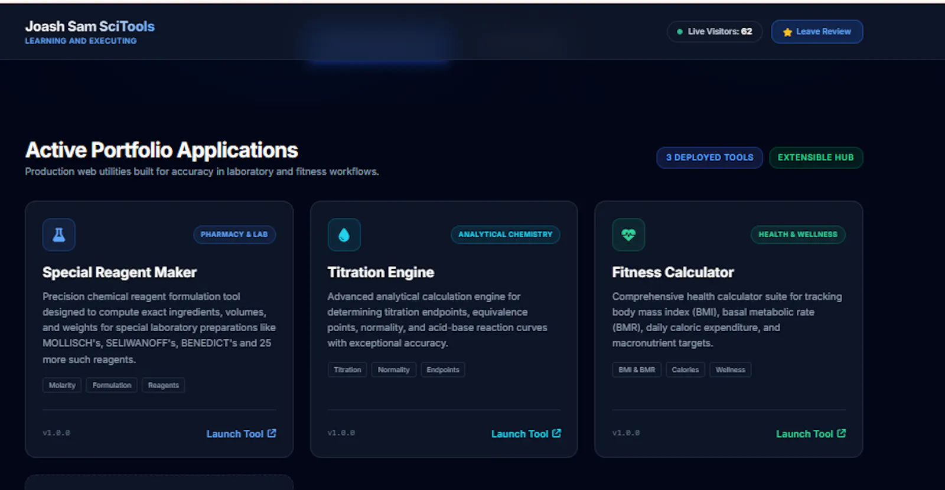This screenshot has width=945, height=490.
Task: Click the v1.0.0 label on Fitness Calculator card
Action: 626,433
